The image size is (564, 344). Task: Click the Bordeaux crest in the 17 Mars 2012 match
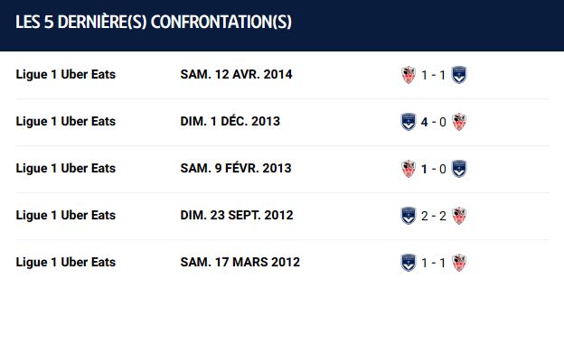click(409, 263)
